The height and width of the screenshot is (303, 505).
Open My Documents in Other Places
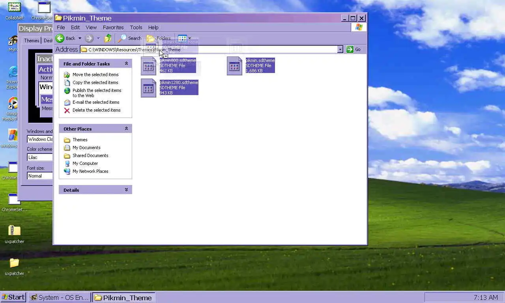pos(86,148)
